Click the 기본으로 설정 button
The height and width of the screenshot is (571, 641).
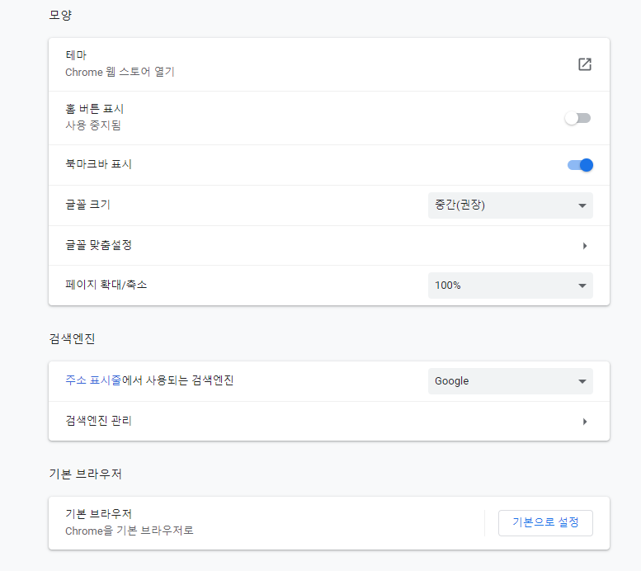click(545, 522)
